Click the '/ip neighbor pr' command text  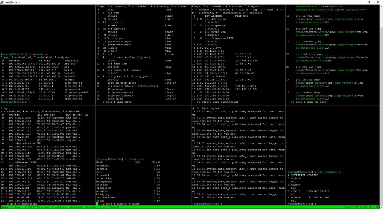pos(330,172)
